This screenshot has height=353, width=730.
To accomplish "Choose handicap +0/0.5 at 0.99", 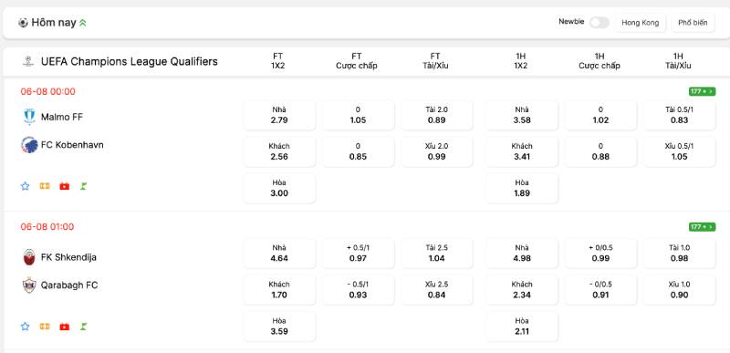I will point(600,254).
